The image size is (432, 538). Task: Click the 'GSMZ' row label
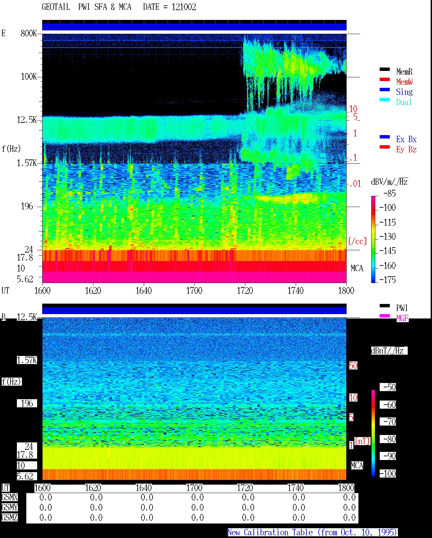click(9, 517)
